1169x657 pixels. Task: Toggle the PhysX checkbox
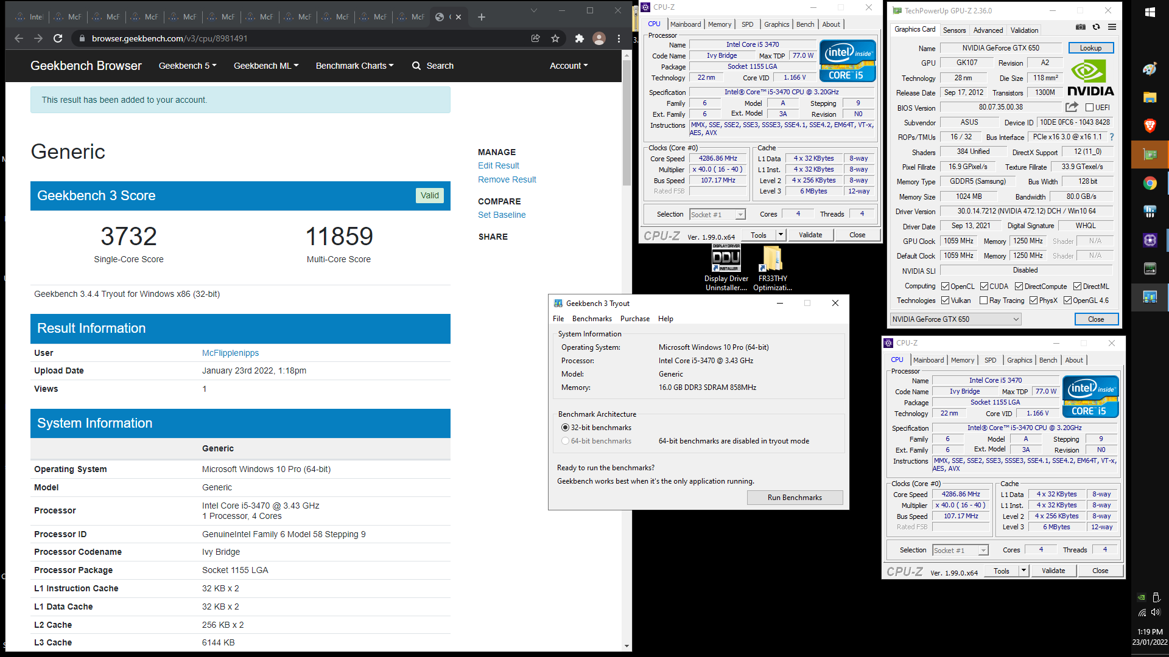coord(1034,301)
